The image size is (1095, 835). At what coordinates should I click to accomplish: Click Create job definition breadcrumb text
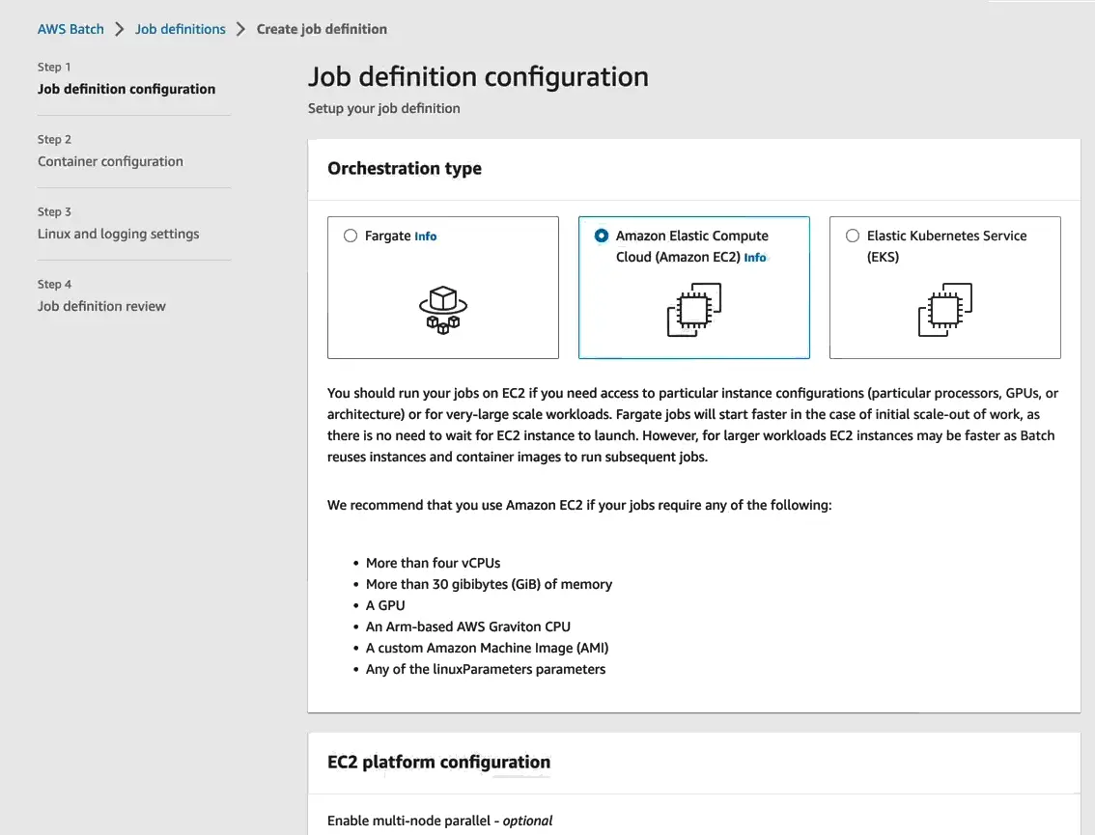(322, 29)
